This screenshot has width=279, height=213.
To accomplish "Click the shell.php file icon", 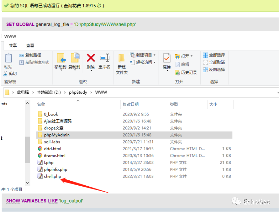I will tap(40, 176).
